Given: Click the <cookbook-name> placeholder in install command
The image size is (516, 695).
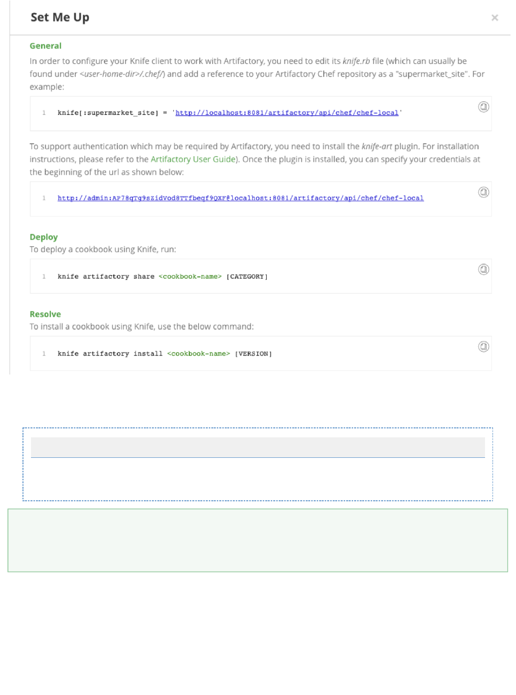Looking at the screenshot, I should point(198,353).
